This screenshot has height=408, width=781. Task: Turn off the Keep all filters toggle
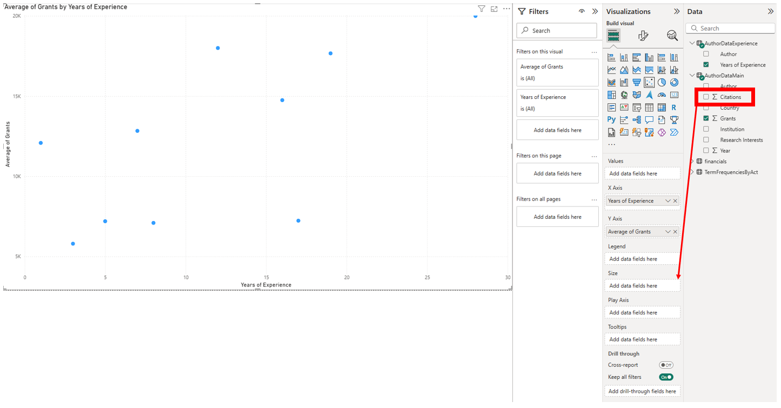pyautogui.click(x=666, y=377)
